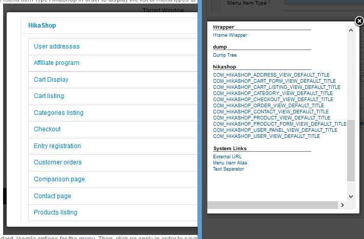Viewport: 364px width, 239px height.
Task: Click Iframe Wrapper link
Action: coord(230,35)
